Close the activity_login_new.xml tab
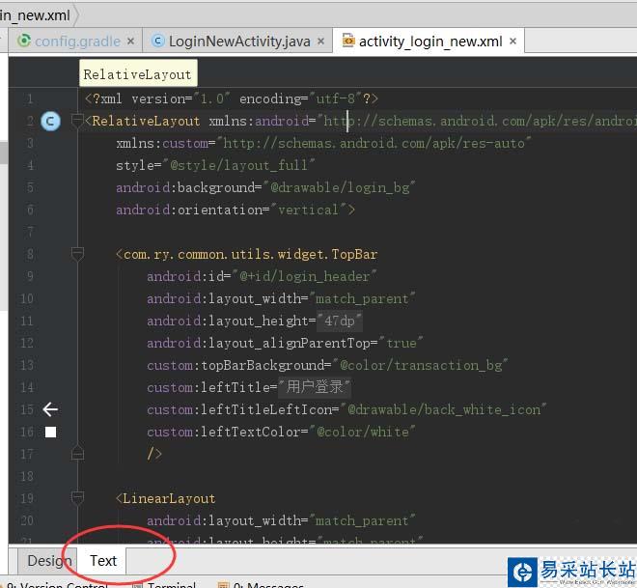 pyautogui.click(x=512, y=42)
